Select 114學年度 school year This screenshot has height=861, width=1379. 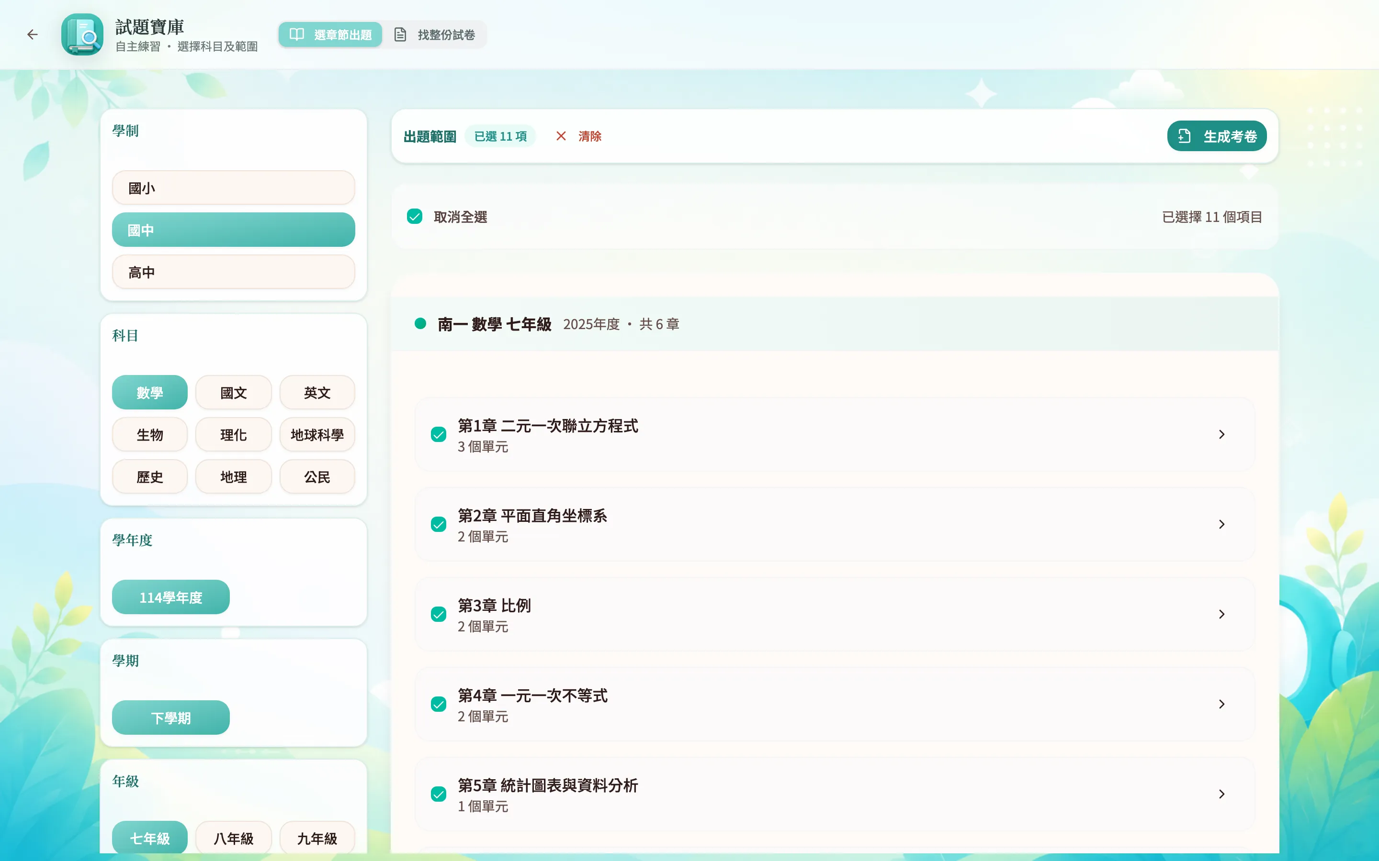[x=170, y=597]
